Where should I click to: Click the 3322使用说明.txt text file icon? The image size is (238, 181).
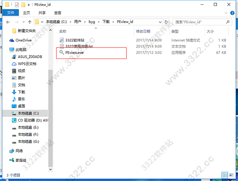coord(61,46)
